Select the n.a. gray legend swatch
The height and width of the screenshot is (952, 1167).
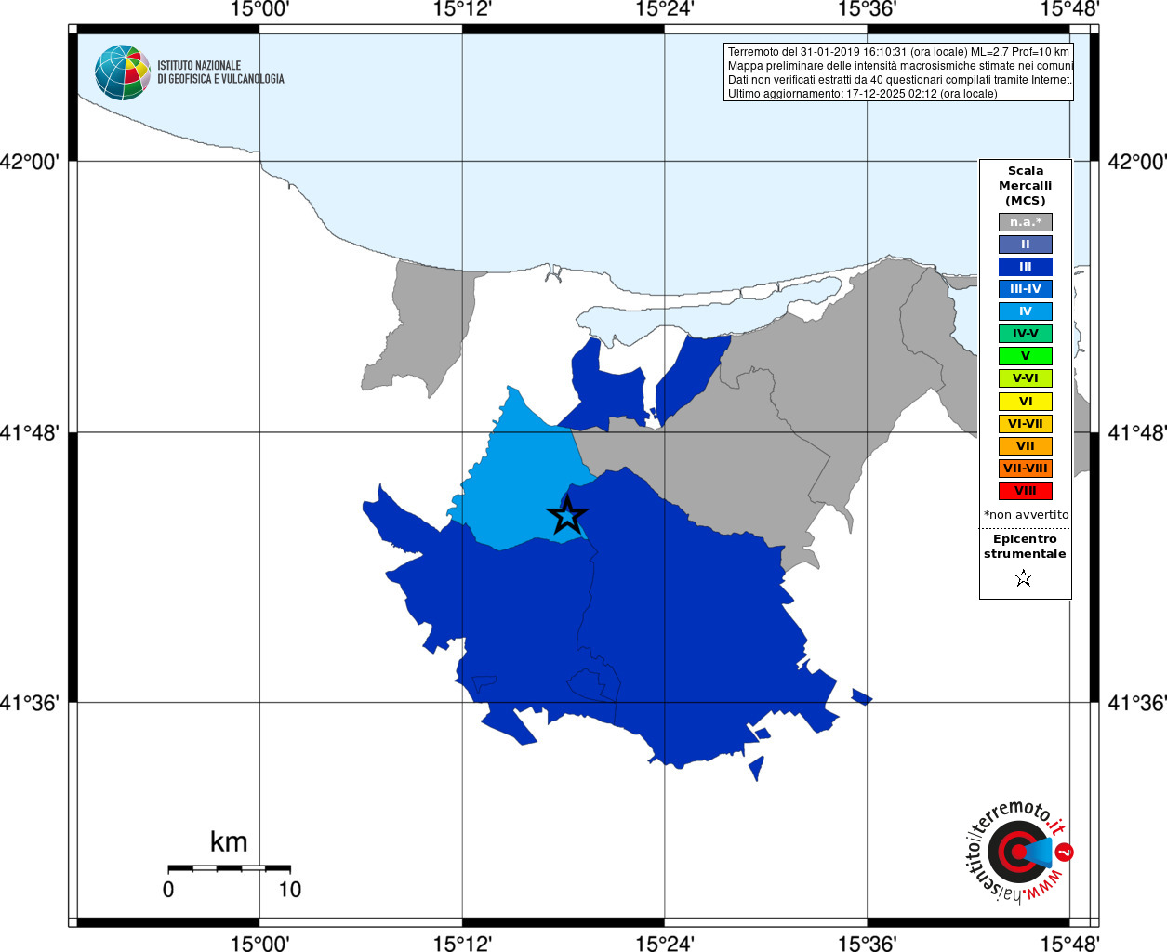pos(1026,222)
